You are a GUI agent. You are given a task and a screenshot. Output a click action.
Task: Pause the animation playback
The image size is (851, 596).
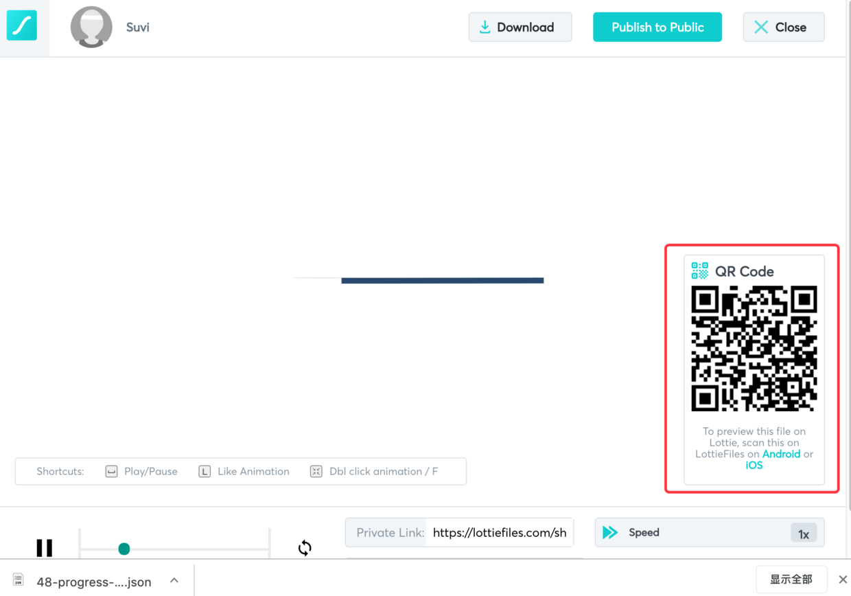[45, 548]
